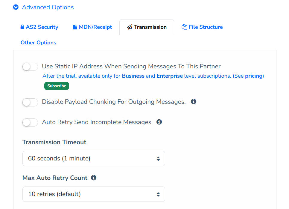Enable Auto Retry Send Incomplete Messages
The width and height of the screenshot is (289, 209).
pyautogui.click(x=30, y=122)
